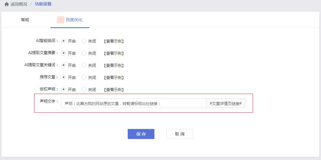This screenshot has height=160, width=321.
Task: Go back via 返回概况 link
Action: tap(19, 4)
